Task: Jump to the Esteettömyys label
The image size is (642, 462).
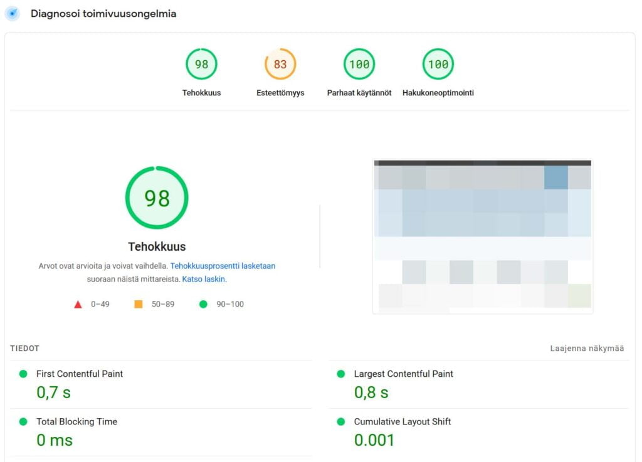Action: coord(280,93)
